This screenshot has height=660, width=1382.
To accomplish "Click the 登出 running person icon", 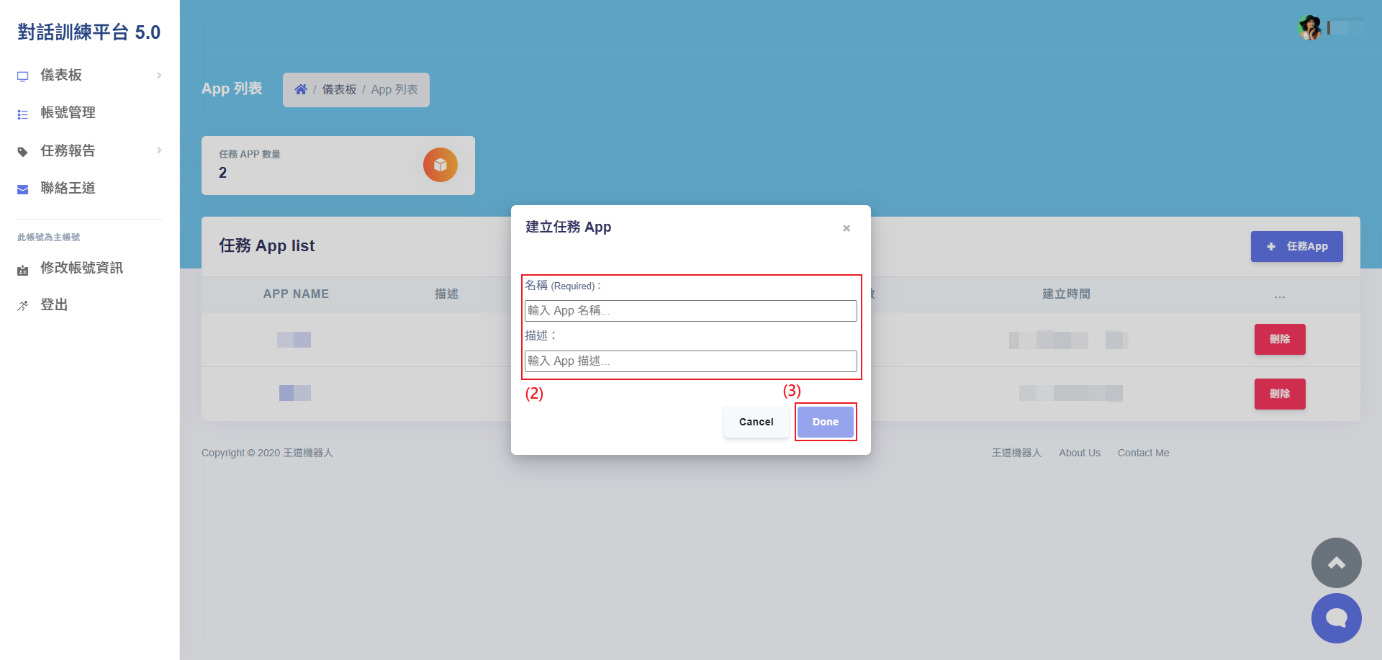I will pos(23,306).
